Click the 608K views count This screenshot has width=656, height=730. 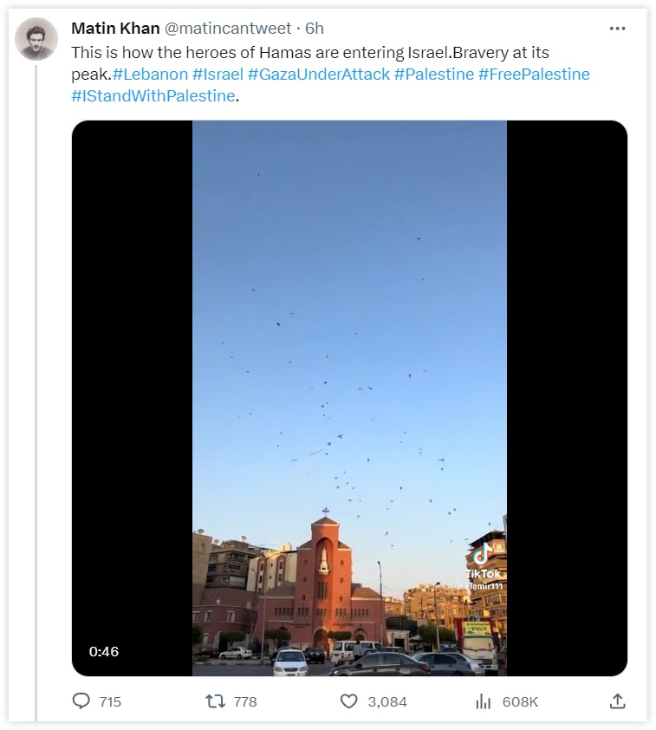point(520,701)
